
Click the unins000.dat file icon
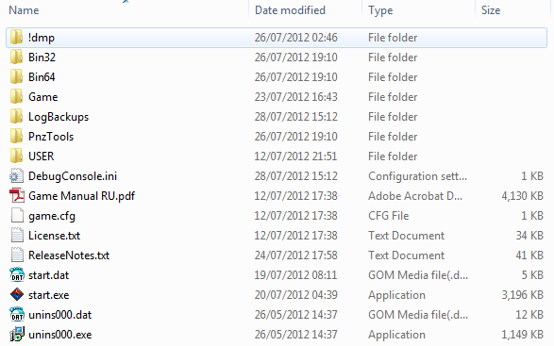coord(17,314)
